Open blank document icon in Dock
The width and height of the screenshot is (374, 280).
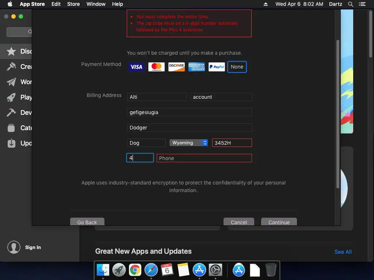(255, 270)
